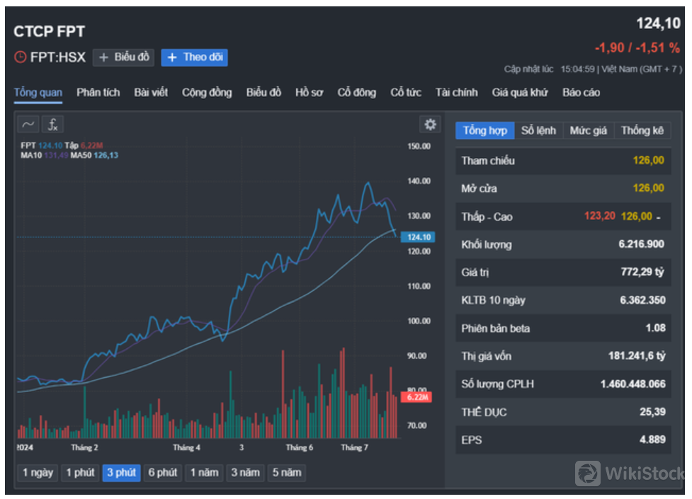Open the 'Cổ tức' tab

coord(406,93)
